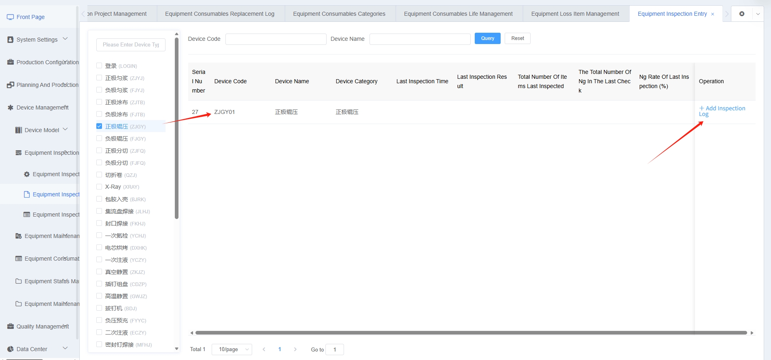The image size is (771, 360).
Task: Click the Planning And Production icon
Action: tap(11, 85)
